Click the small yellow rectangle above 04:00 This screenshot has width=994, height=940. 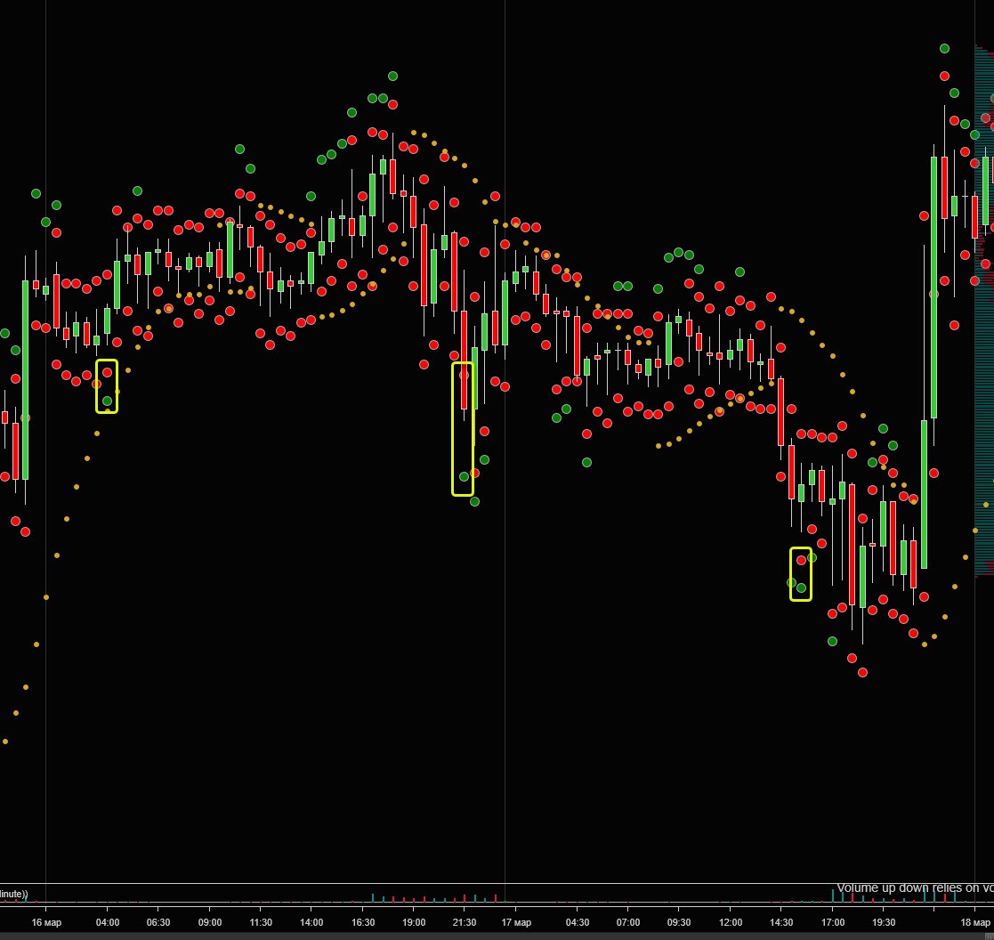click(x=107, y=386)
